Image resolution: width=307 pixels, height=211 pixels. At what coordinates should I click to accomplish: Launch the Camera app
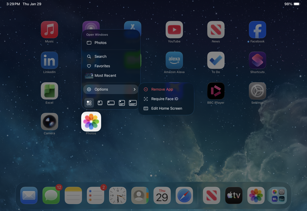(x=49, y=122)
